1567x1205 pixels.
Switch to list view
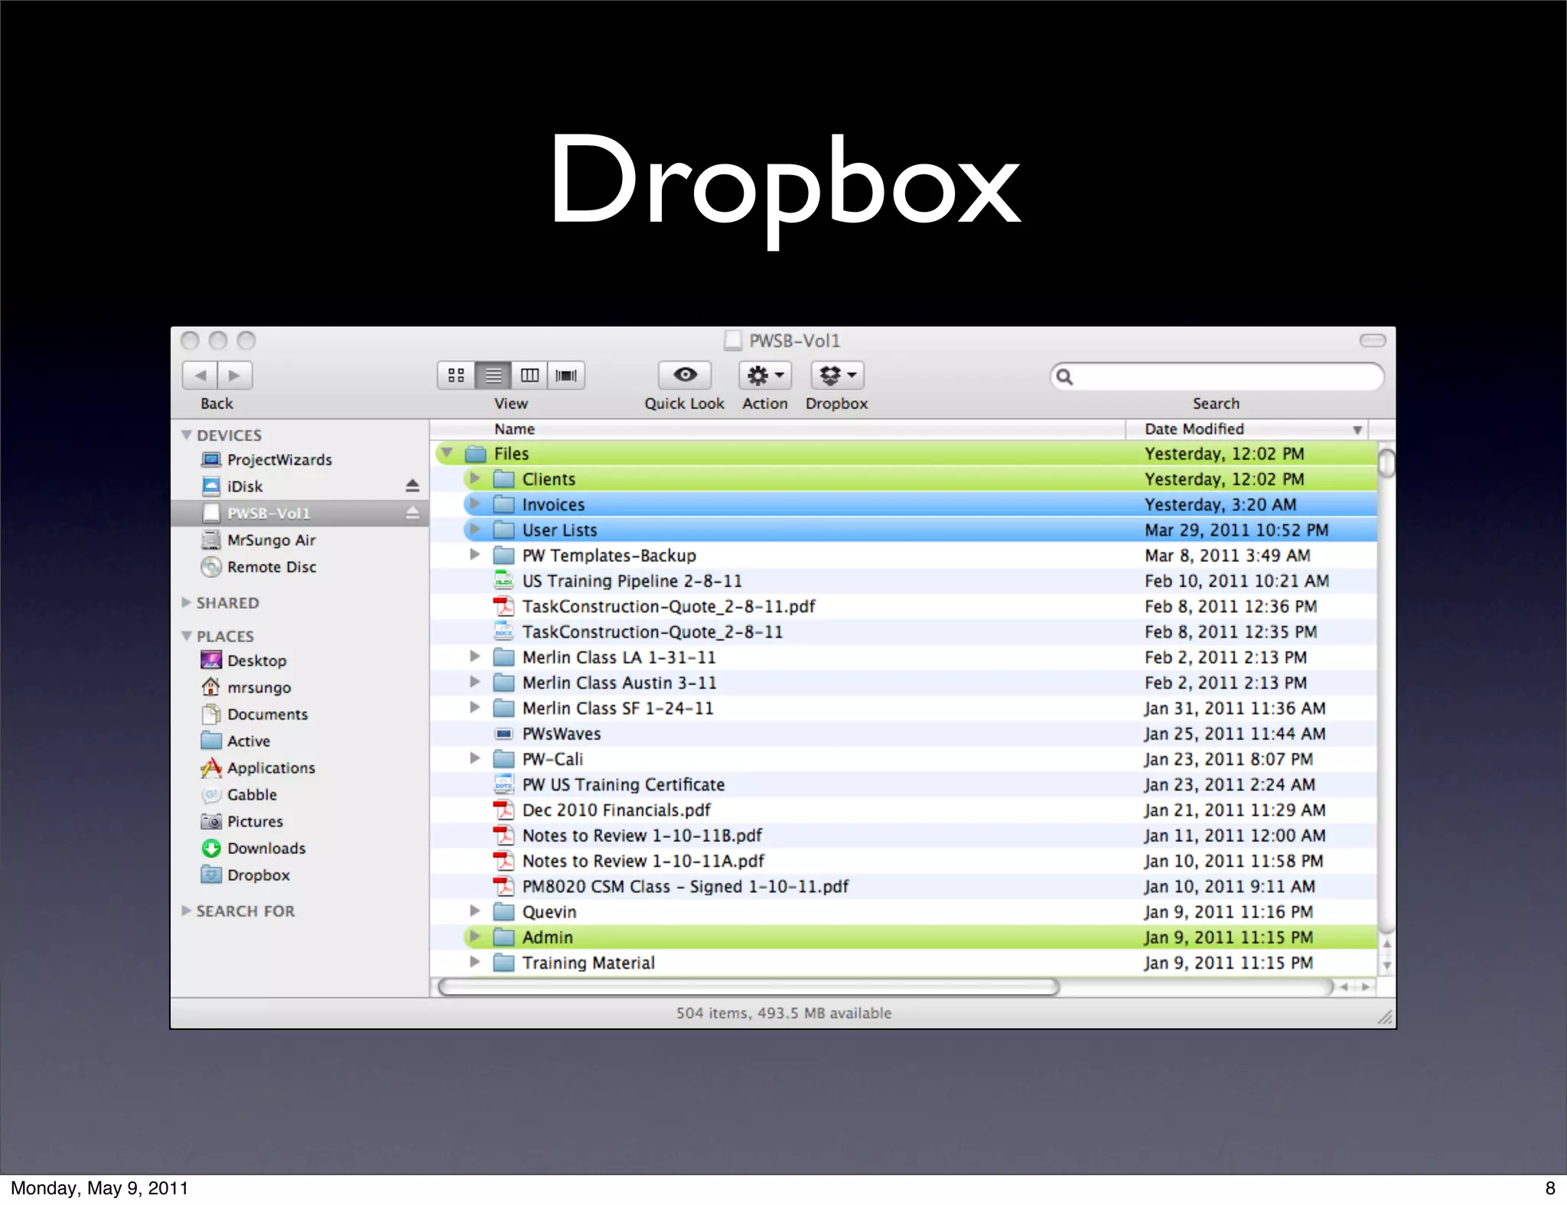coord(494,375)
